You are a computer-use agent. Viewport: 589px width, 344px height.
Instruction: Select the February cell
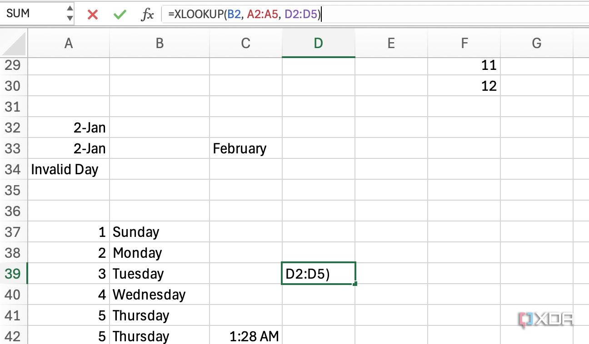(245, 148)
